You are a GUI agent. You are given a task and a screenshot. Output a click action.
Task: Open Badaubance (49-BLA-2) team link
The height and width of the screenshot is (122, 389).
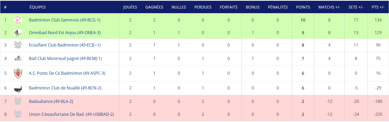(x=51, y=101)
